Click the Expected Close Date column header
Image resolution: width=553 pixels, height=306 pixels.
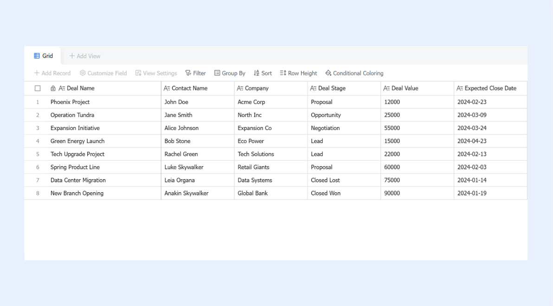point(490,88)
